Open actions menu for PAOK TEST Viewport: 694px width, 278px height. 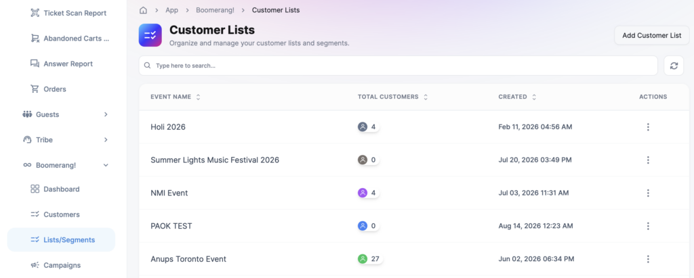click(x=648, y=226)
